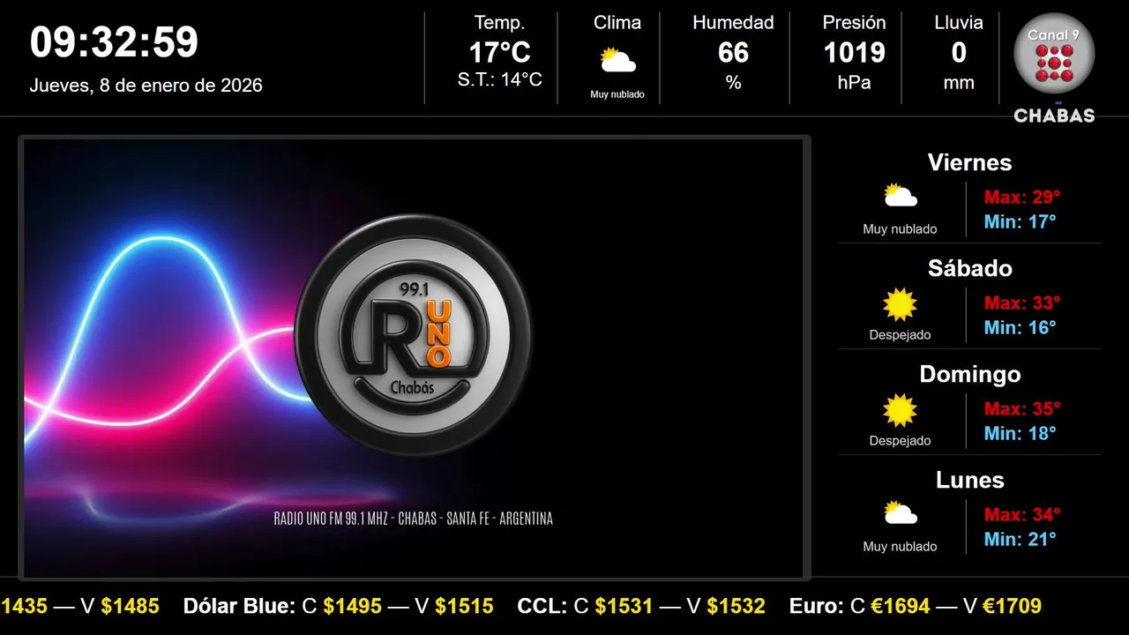This screenshot has height=635, width=1129.
Task: Click Viernes Min: 17° value
Action: point(1020,221)
